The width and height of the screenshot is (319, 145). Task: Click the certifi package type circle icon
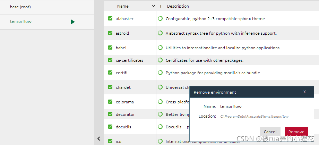(x=160, y=72)
